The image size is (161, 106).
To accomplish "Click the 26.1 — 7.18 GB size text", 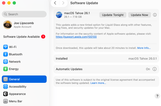I will 73,17.
